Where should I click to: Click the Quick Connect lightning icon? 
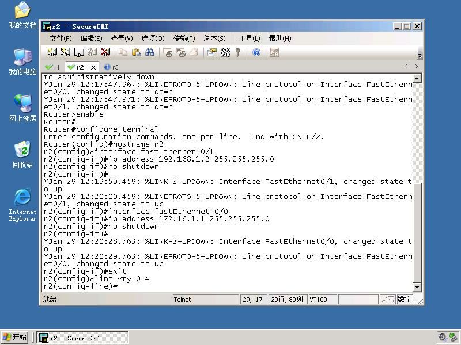(x=66, y=52)
